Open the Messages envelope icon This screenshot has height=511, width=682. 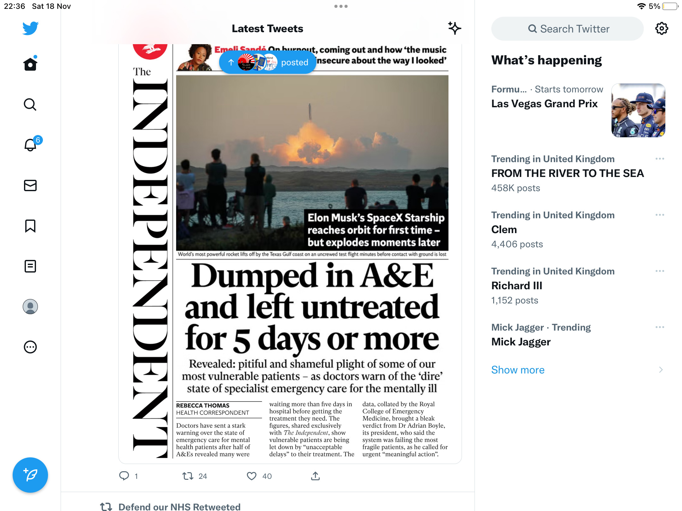click(30, 185)
